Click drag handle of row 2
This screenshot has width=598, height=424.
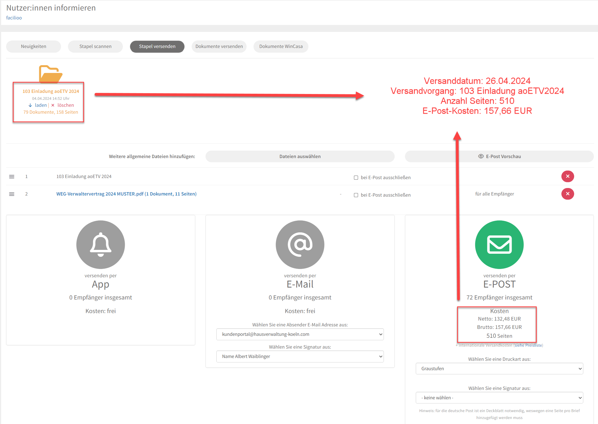(12, 194)
